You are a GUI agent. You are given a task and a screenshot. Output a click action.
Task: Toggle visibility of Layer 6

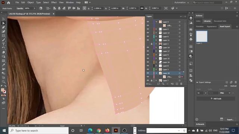click(x=148, y=36)
